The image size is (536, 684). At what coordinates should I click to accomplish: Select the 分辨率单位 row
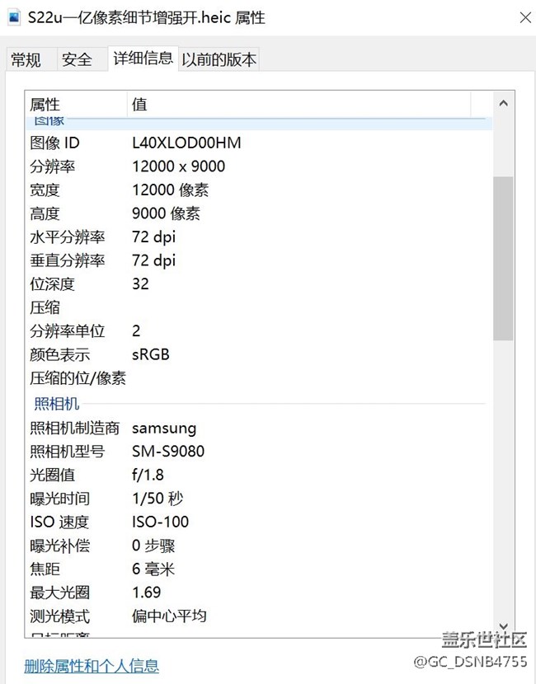[259, 331]
